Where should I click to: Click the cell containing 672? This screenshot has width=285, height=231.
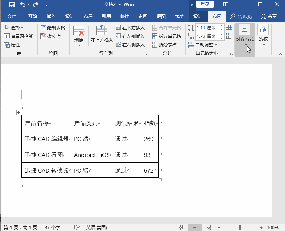[150, 170]
